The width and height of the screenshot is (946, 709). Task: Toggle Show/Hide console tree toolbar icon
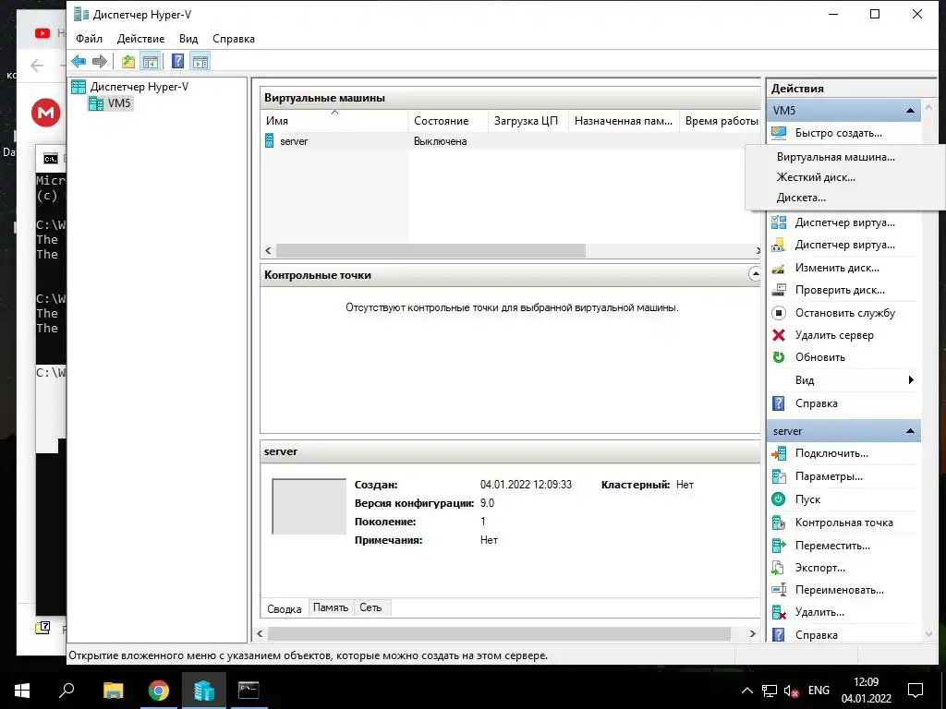(x=151, y=62)
